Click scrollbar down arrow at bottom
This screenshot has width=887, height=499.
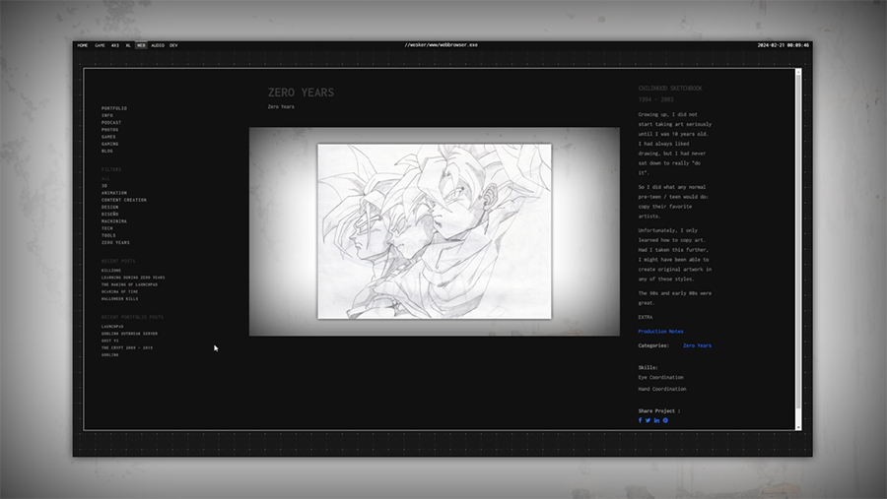click(x=798, y=427)
